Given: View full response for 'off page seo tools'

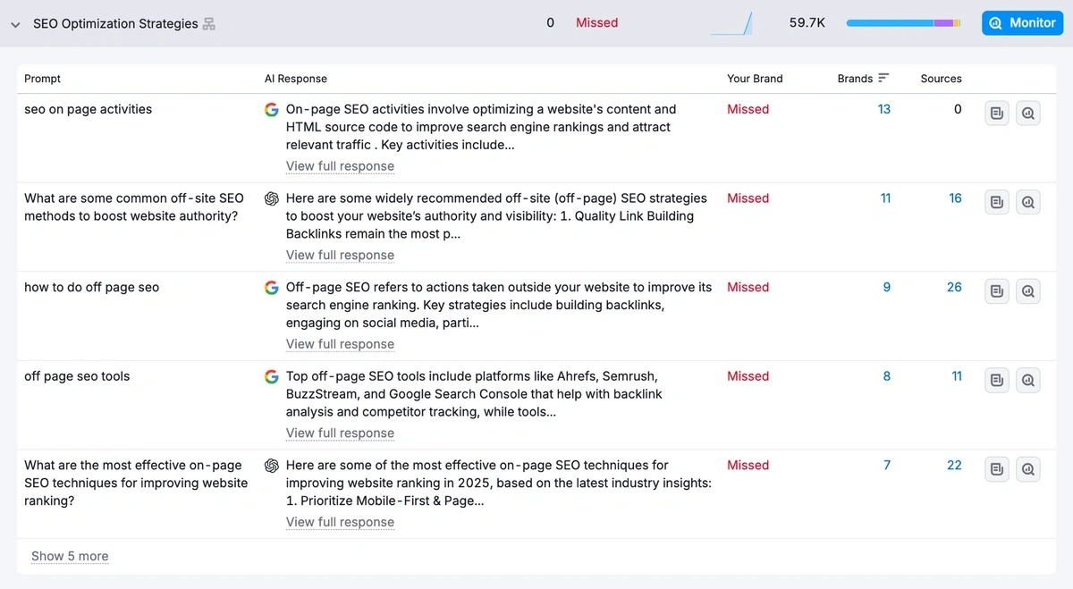Looking at the screenshot, I should 340,433.
